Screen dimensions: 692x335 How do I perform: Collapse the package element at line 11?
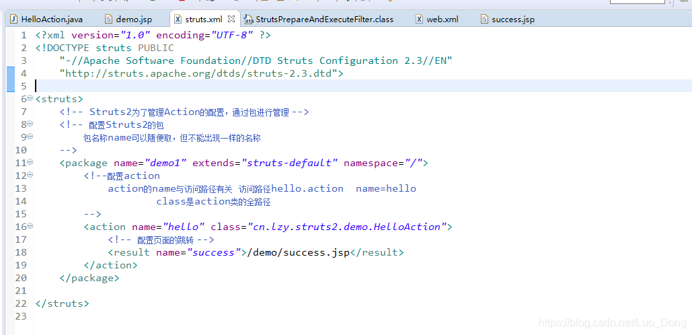pyautogui.click(x=30, y=162)
